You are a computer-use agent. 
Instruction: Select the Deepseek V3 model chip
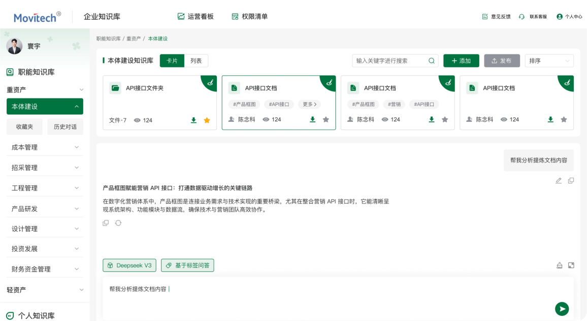130,265
